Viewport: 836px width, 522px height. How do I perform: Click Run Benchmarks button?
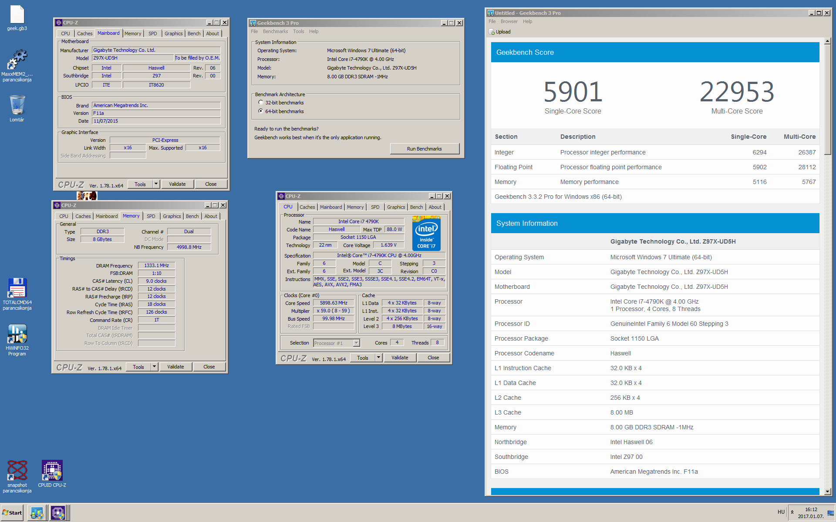(425, 149)
